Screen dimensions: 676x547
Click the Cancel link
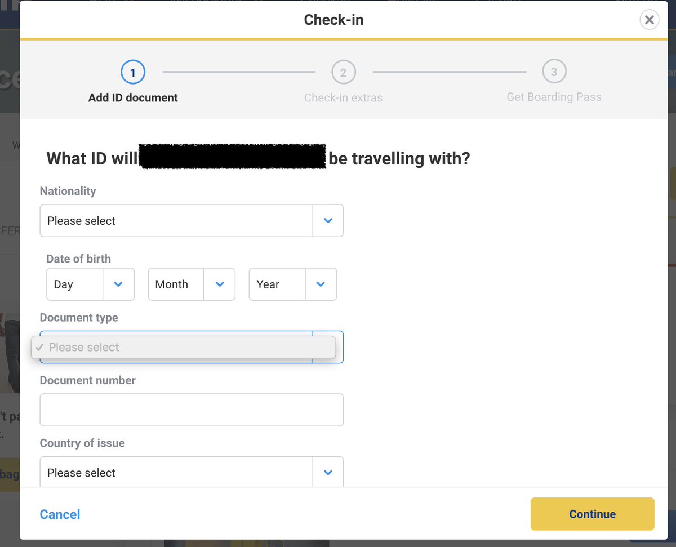[x=60, y=514]
